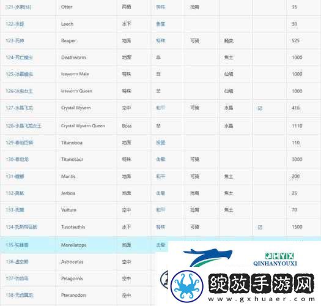321x306 pixels.
Task: Click the value 525 in Reaper row
Action: coord(295,41)
